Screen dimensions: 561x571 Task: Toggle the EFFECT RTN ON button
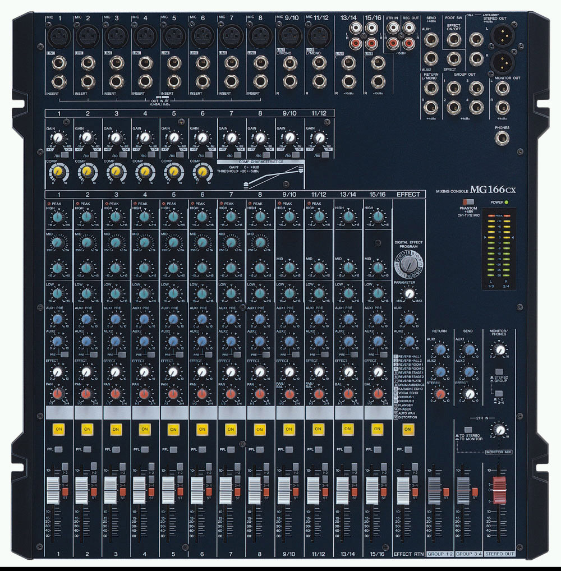tap(408, 429)
